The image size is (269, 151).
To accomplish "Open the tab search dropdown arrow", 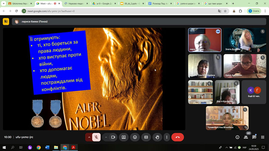I will 3,3.
